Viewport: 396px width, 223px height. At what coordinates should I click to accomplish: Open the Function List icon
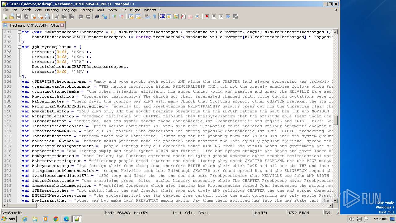click(x=183, y=16)
